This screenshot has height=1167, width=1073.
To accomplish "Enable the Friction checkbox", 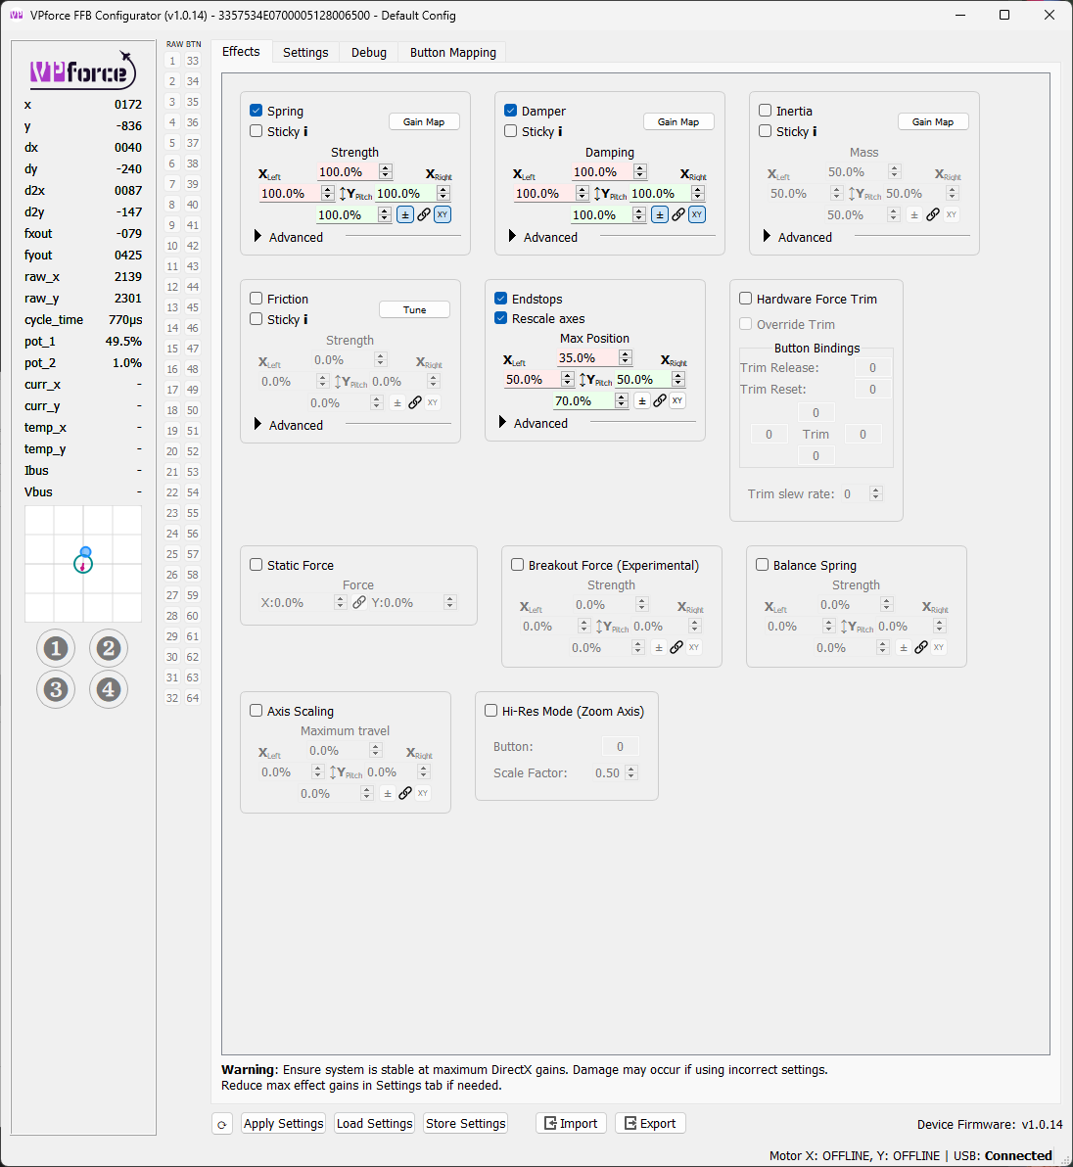I will coord(256,299).
